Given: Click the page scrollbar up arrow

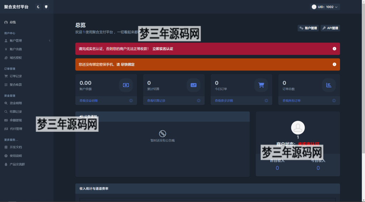Looking at the screenshot, I should point(363,1).
